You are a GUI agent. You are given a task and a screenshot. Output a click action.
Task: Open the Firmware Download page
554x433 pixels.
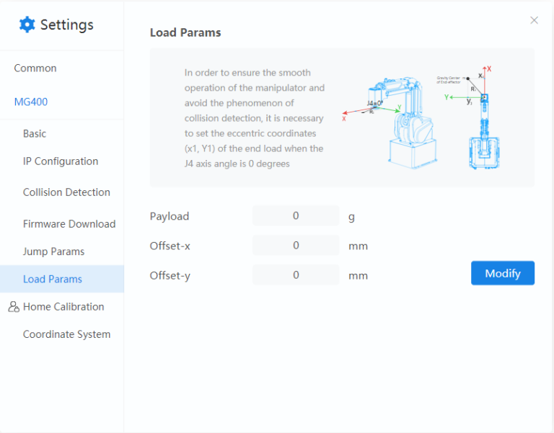click(x=69, y=224)
